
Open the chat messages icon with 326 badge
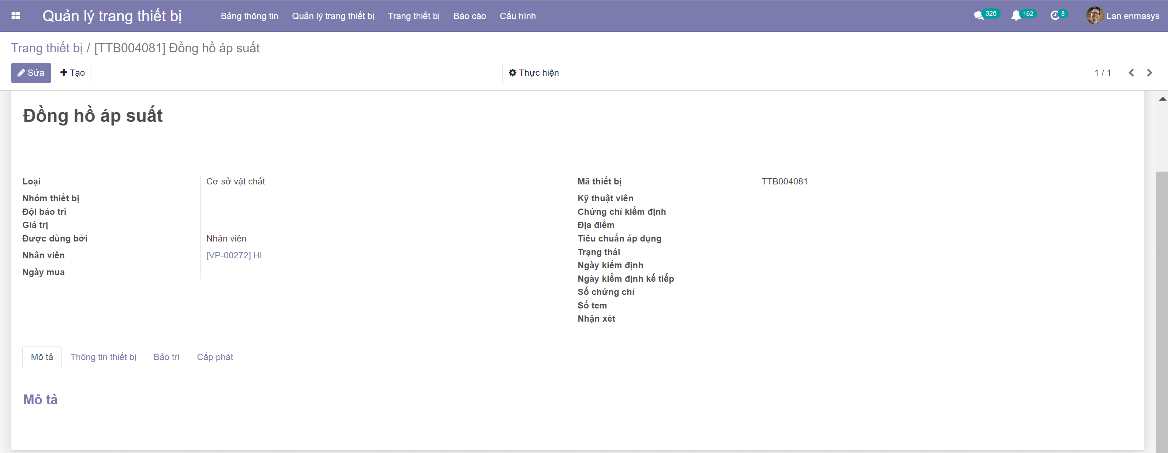(979, 16)
